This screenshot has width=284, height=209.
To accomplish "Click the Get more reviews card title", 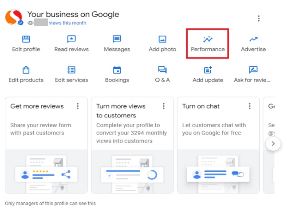I will [37, 106].
